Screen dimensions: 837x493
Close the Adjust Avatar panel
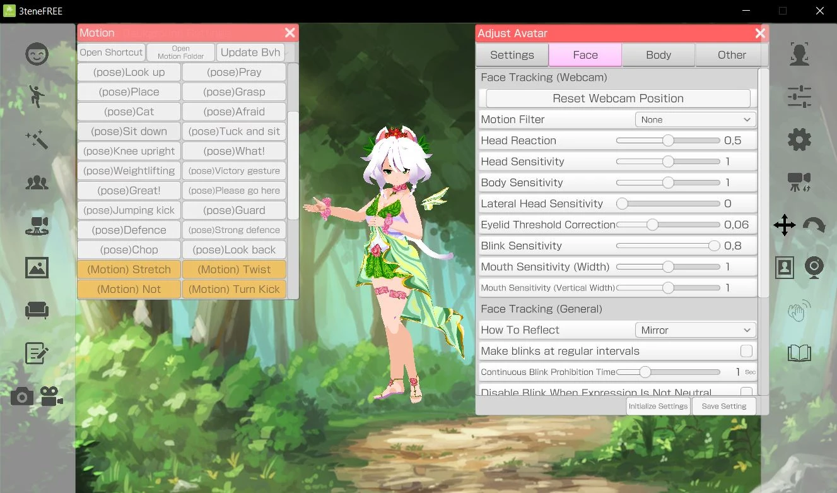point(760,33)
